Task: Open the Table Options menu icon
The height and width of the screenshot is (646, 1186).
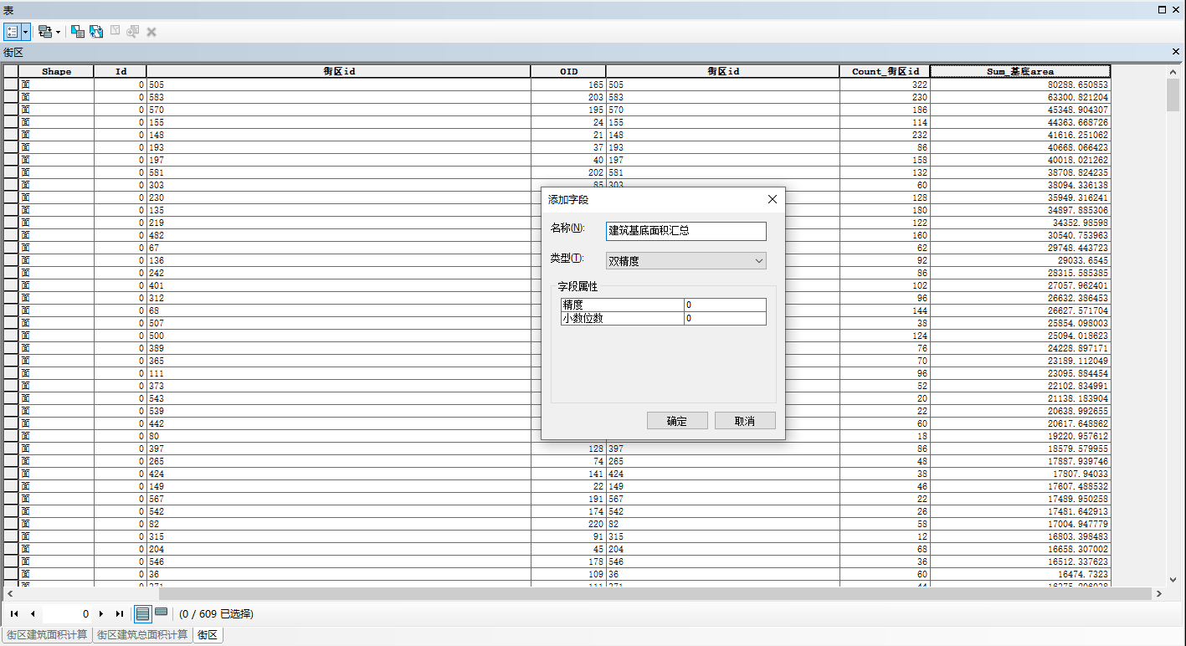Action: (12, 31)
